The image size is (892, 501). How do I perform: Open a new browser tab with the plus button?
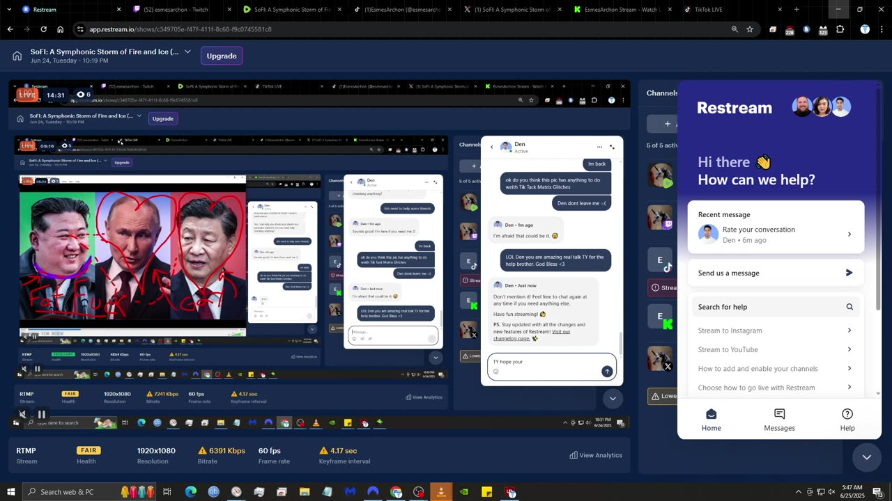[797, 10]
